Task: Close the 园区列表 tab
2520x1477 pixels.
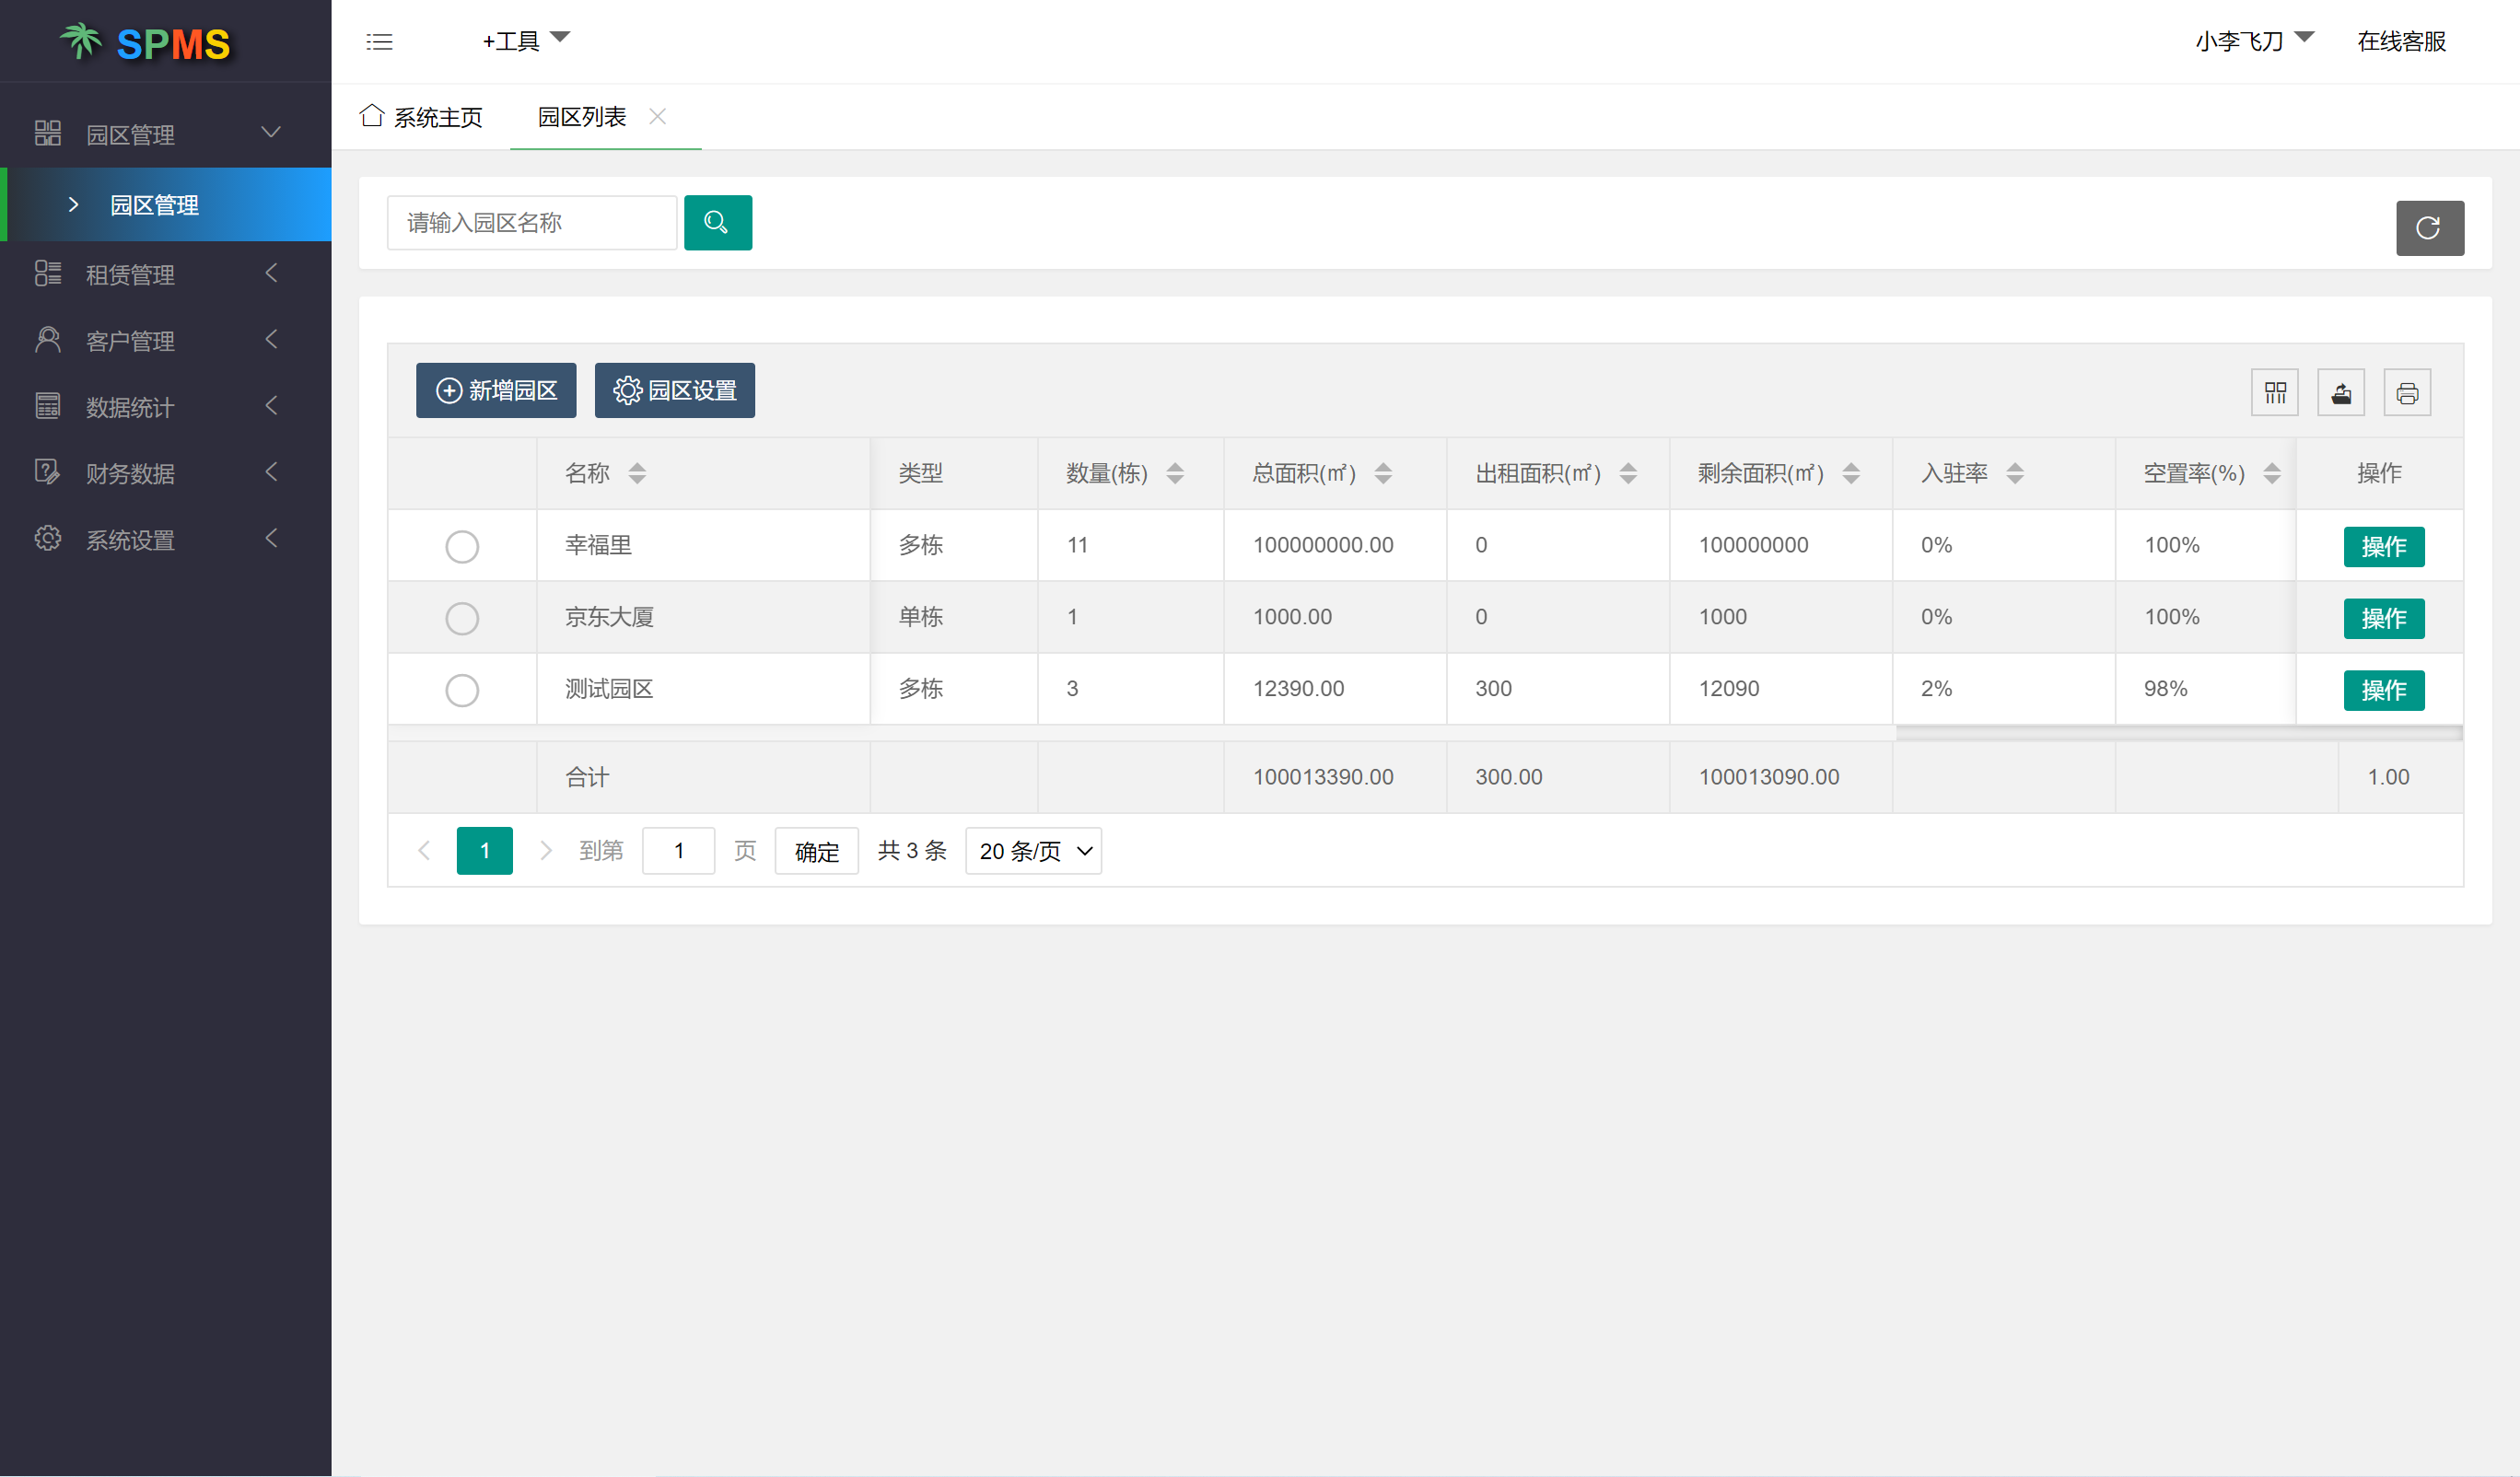Action: pyautogui.click(x=657, y=116)
